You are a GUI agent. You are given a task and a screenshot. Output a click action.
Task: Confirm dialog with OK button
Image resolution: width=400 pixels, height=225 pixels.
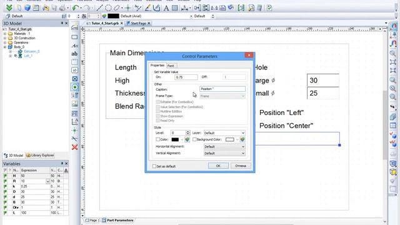pos(218,166)
